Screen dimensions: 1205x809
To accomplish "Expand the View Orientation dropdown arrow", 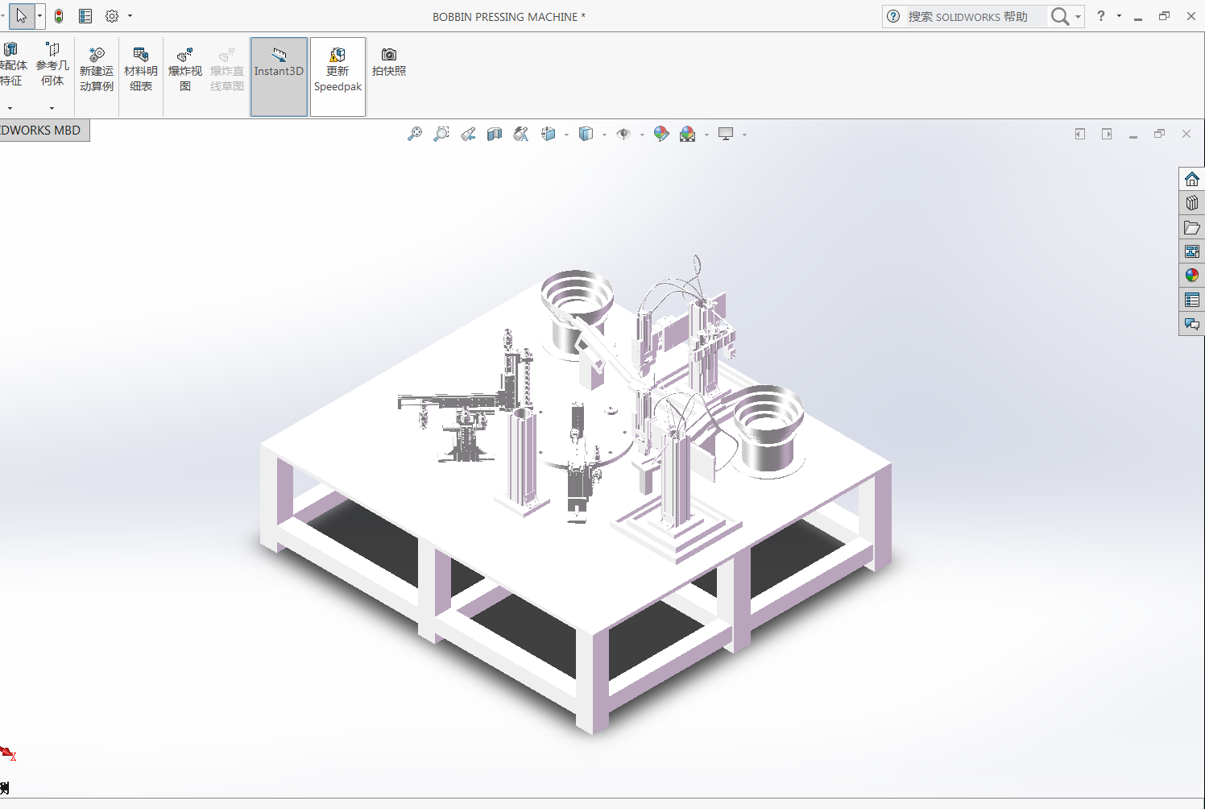I will point(566,135).
